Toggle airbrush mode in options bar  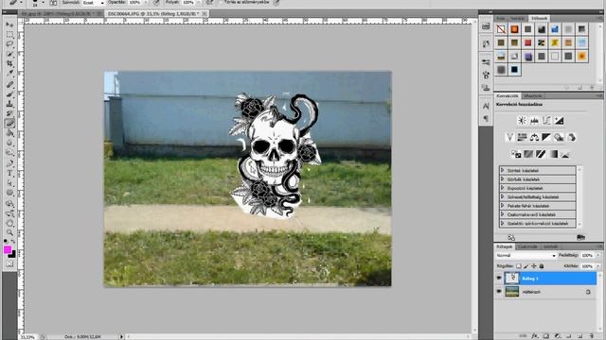[x=210, y=2]
